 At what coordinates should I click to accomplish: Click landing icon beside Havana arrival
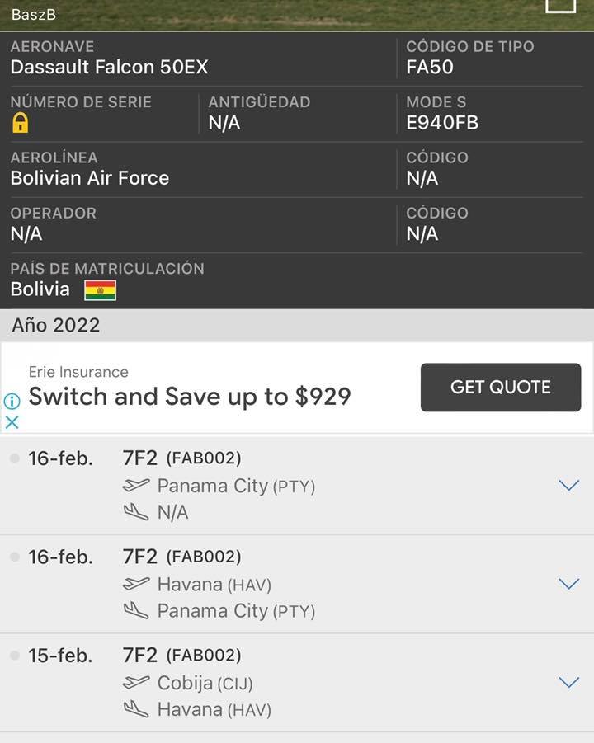coord(136,709)
